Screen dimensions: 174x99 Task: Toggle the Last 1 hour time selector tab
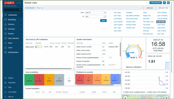pyautogui.click(x=164, y=8)
